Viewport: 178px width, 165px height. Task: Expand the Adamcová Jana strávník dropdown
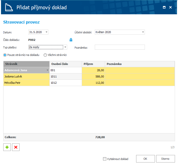(47, 70)
